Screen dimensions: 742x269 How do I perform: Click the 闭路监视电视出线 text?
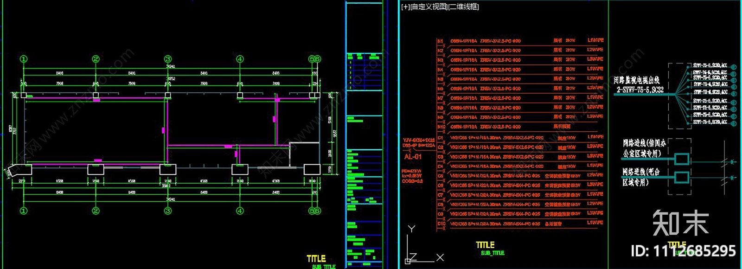[x=636, y=81]
